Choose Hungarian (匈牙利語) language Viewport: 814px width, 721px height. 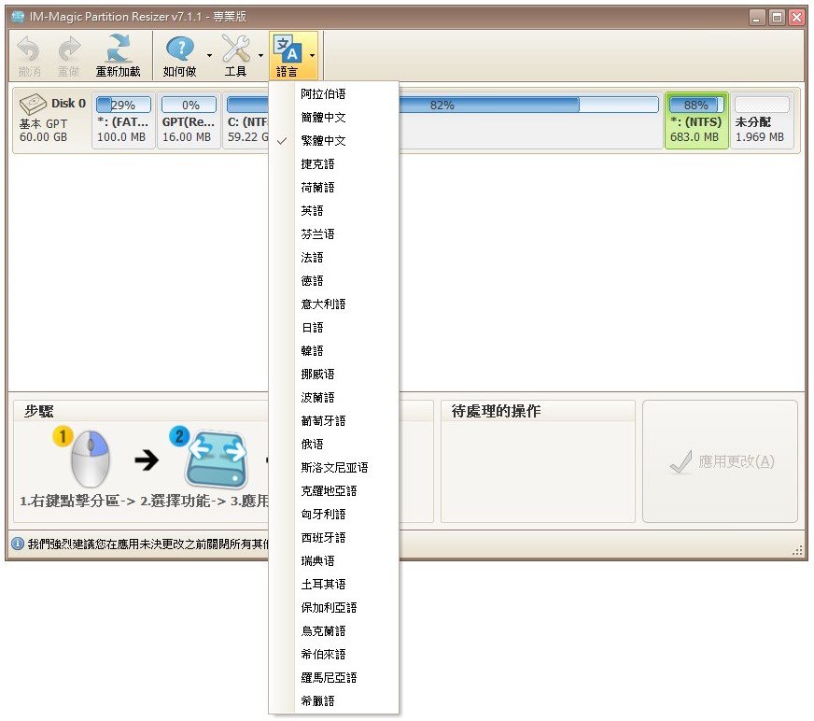point(334,515)
